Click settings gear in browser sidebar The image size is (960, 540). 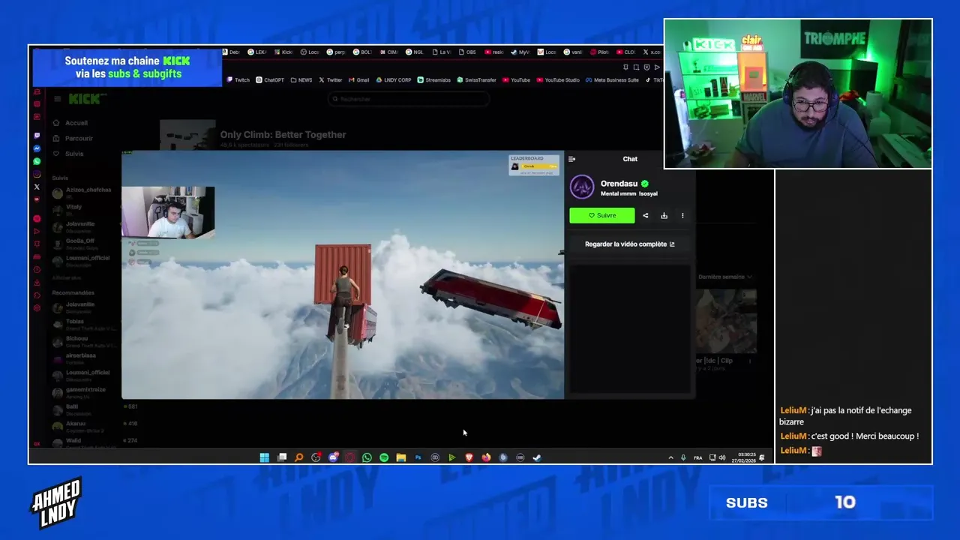coord(37,308)
